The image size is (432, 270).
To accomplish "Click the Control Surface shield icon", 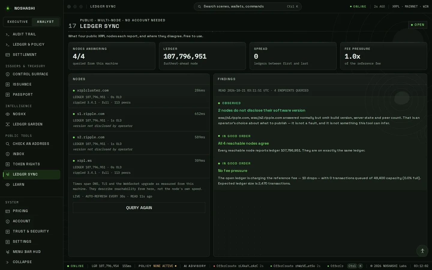I will click(8, 74).
